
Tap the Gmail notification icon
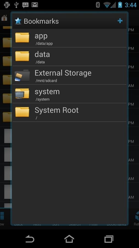click(35, 5)
